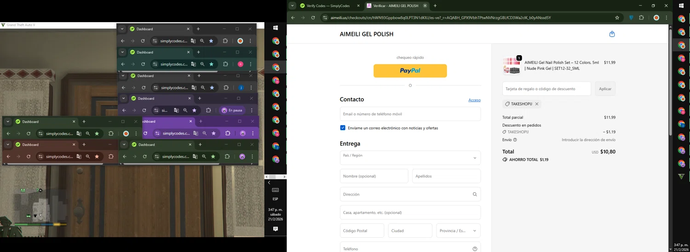This screenshot has width=690, height=252.
Task: Open a new tab in checkout window
Action: click(x=435, y=6)
